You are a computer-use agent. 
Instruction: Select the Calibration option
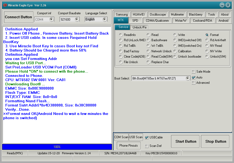(175, 51)
